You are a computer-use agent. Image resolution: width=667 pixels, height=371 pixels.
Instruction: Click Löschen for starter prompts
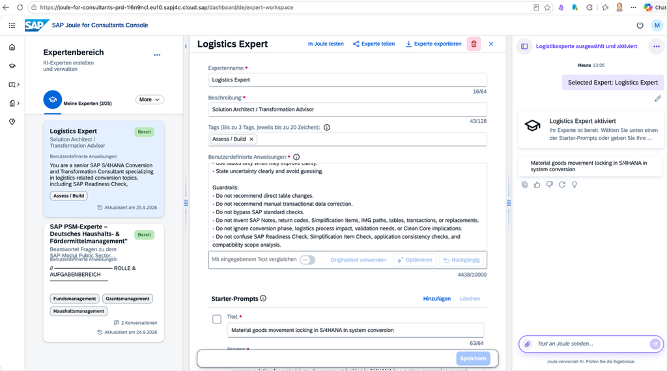point(470,299)
